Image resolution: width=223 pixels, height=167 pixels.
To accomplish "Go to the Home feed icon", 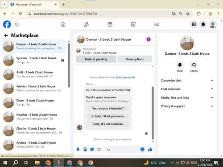I will [63, 24].
